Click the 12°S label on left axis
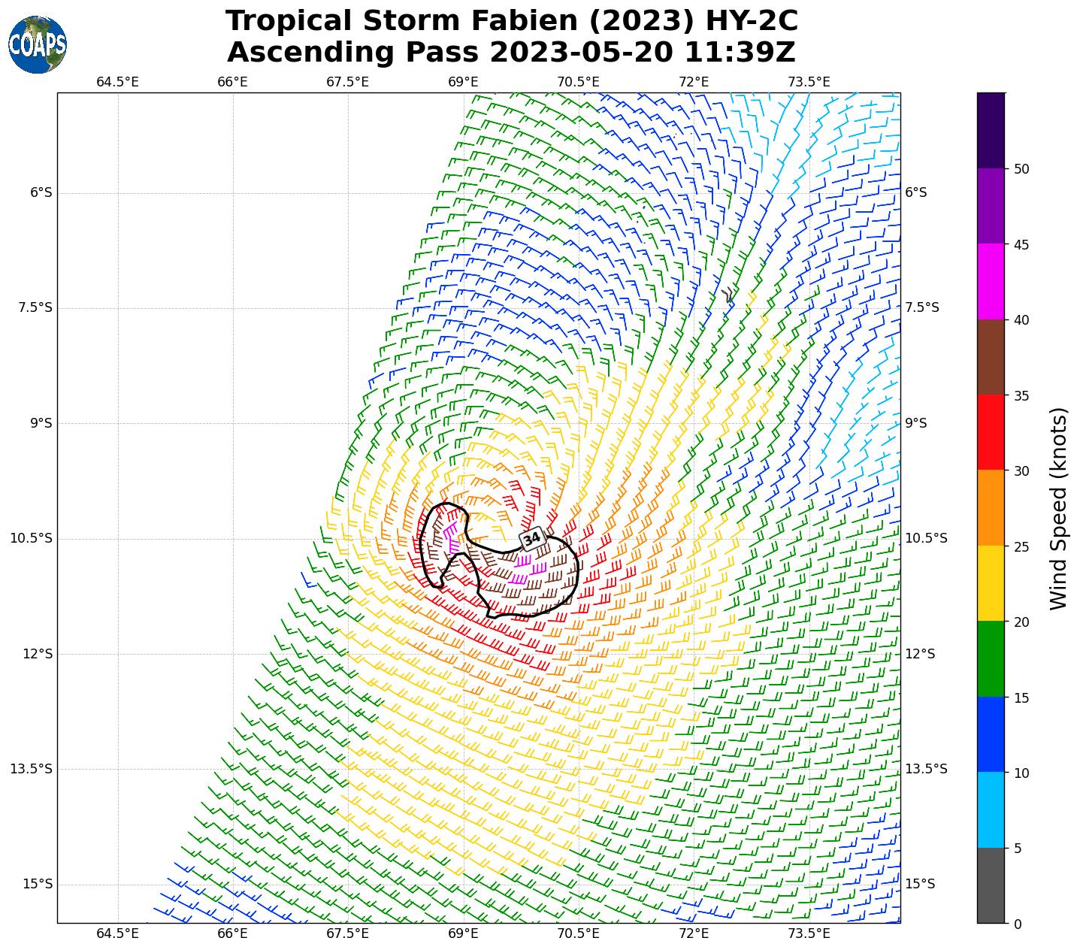1080x950 pixels. (x=38, y=654)
